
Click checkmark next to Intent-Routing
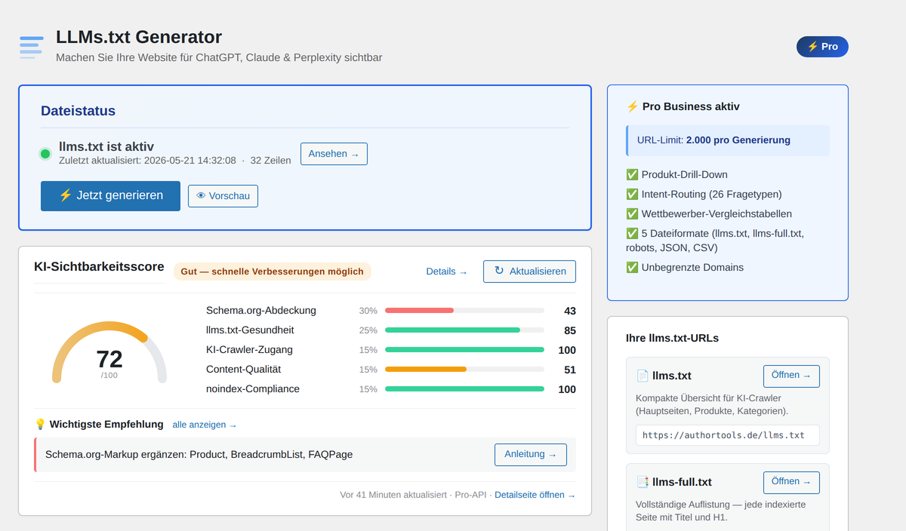click(x=633, y=195)
